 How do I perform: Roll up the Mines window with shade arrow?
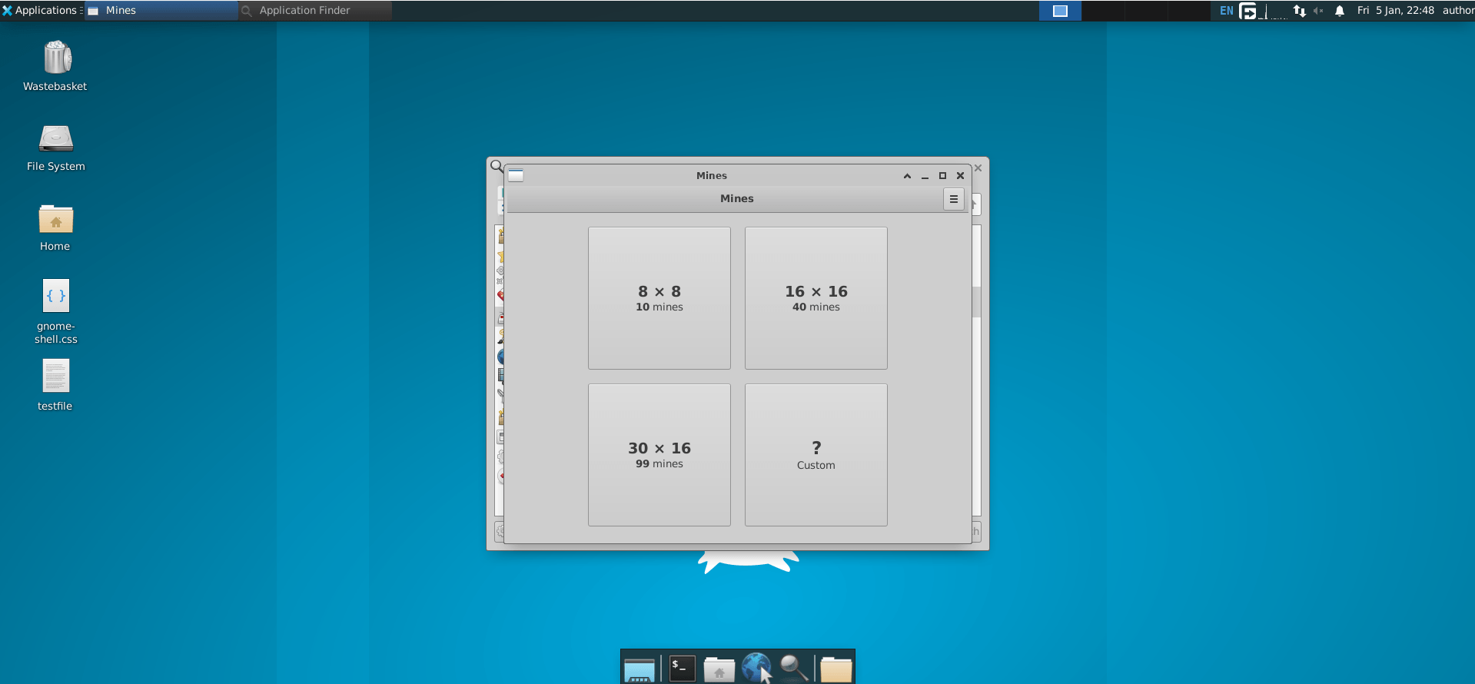(907, 176)
